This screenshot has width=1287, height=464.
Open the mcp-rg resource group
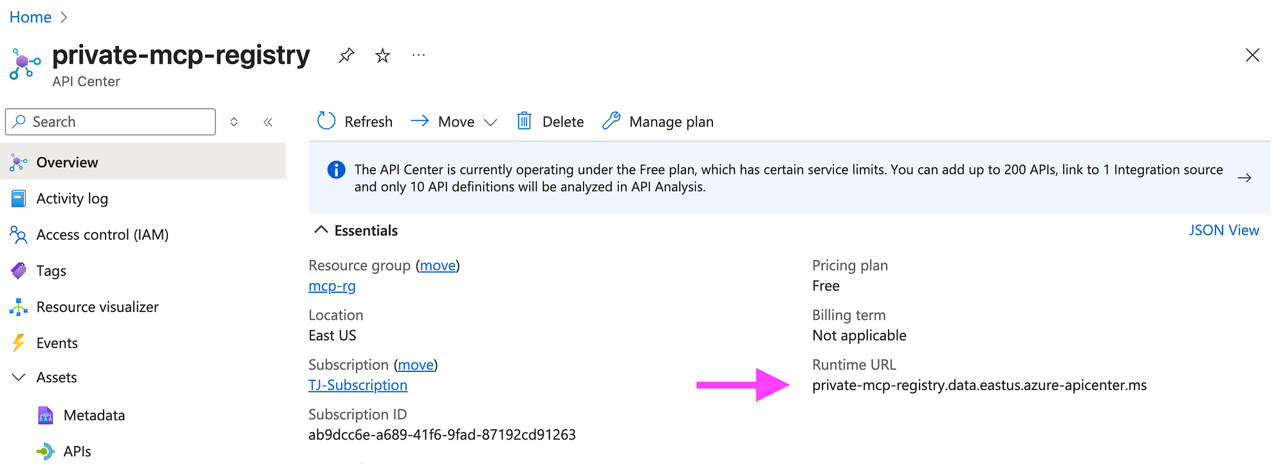coord(332,286)
